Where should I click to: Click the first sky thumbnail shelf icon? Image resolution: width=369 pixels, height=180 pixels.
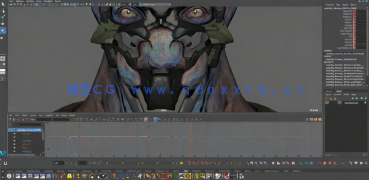pos(18,176)
